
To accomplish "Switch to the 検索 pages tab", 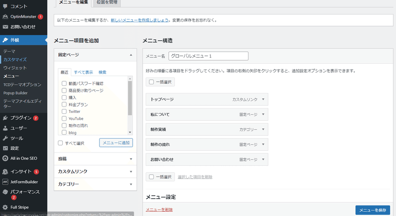I will coord(102,72).
